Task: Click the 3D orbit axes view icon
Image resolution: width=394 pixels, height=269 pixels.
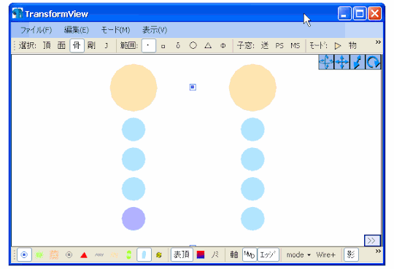Action: [326, 62]
